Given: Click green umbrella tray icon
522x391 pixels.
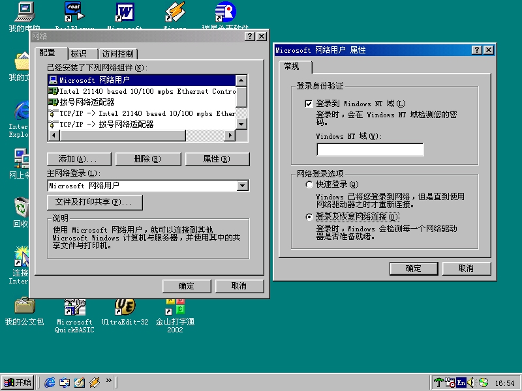Looking at the screenshot, I should pyautogui.click(x=438, y=383).
